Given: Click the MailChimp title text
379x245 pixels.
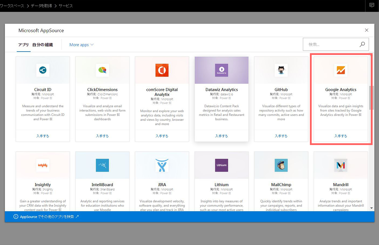Looking at the screenshot, I should coord(281,185).
